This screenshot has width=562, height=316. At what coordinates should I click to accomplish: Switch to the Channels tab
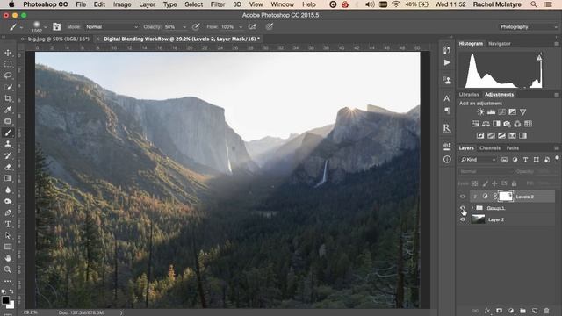490,148
